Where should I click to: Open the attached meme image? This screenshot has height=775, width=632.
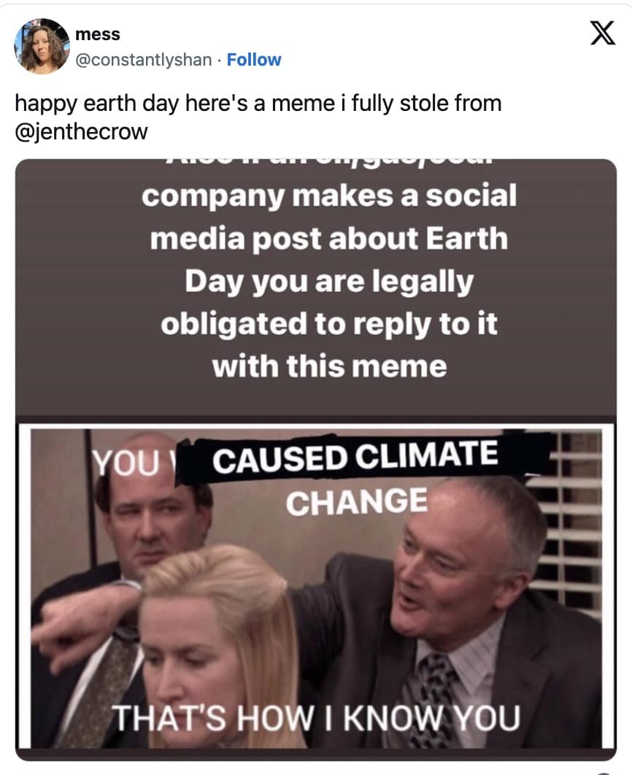(x=316, y=460)
